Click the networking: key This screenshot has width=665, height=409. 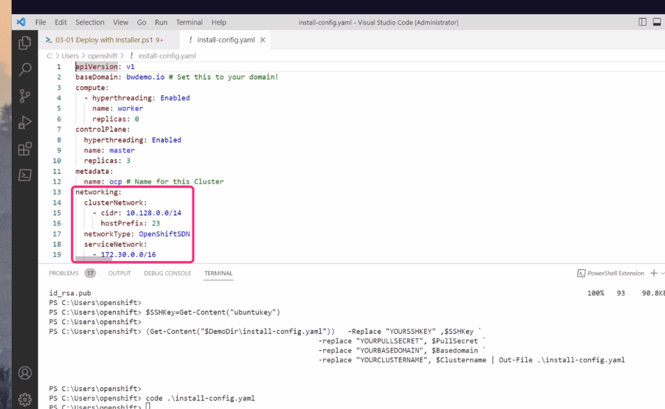click(98, 192)
